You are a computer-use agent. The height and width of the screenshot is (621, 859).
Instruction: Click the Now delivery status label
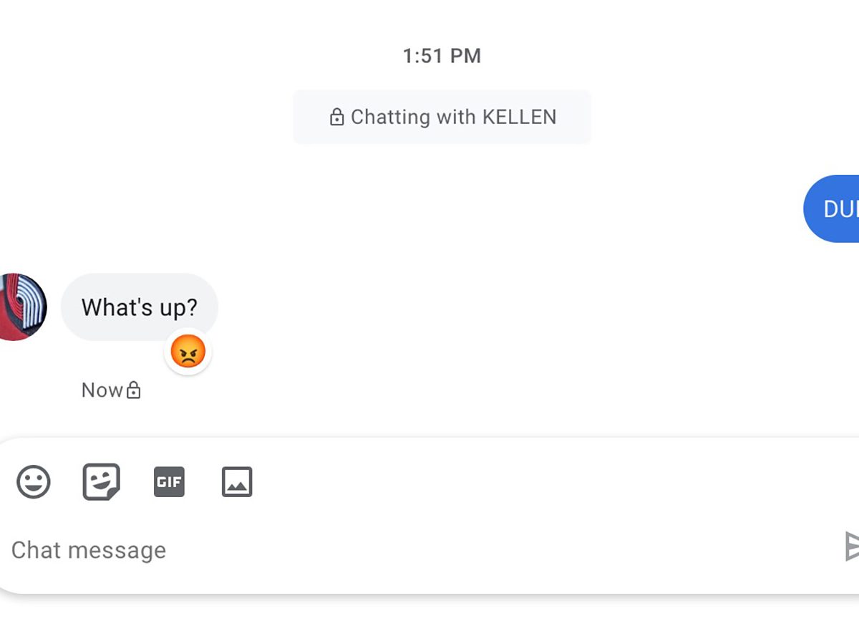102,390
